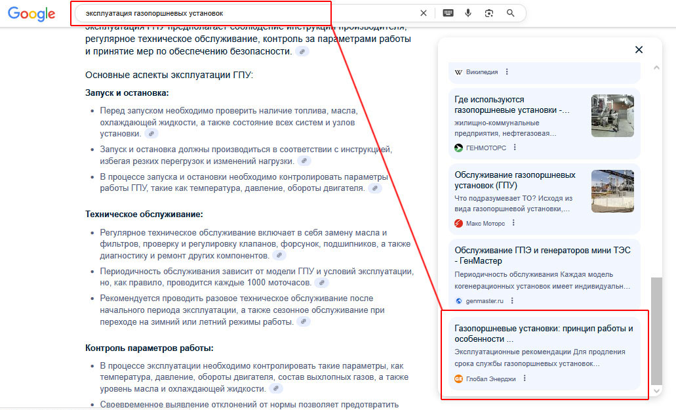Click the side panel scroll down arrow
The image size is (676, 410).
[656, 390]
